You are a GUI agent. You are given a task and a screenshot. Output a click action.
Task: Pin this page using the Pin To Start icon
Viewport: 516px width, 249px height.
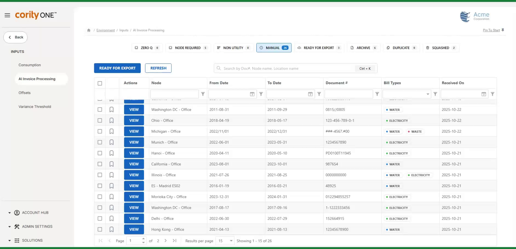pyautogui.click(x=503, y=30)
